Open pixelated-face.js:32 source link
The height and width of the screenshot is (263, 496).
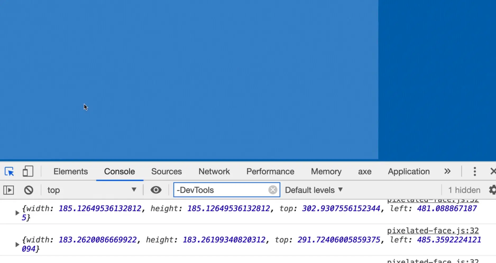point(433,231)
